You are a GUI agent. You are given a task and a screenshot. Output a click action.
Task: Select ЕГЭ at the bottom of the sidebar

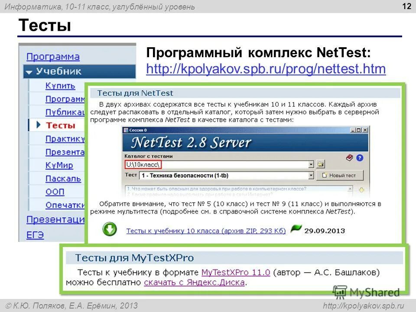click(36, 235)
